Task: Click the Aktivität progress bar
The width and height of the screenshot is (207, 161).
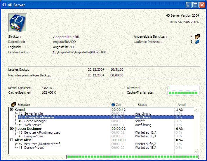Action: 183,88
